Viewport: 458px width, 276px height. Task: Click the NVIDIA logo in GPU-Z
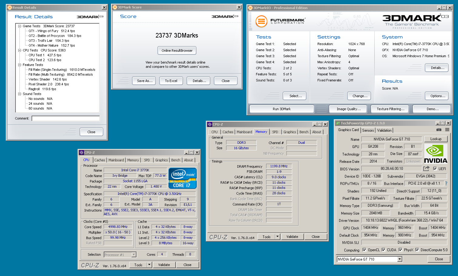pyautogui.click(x=436, y=154)
